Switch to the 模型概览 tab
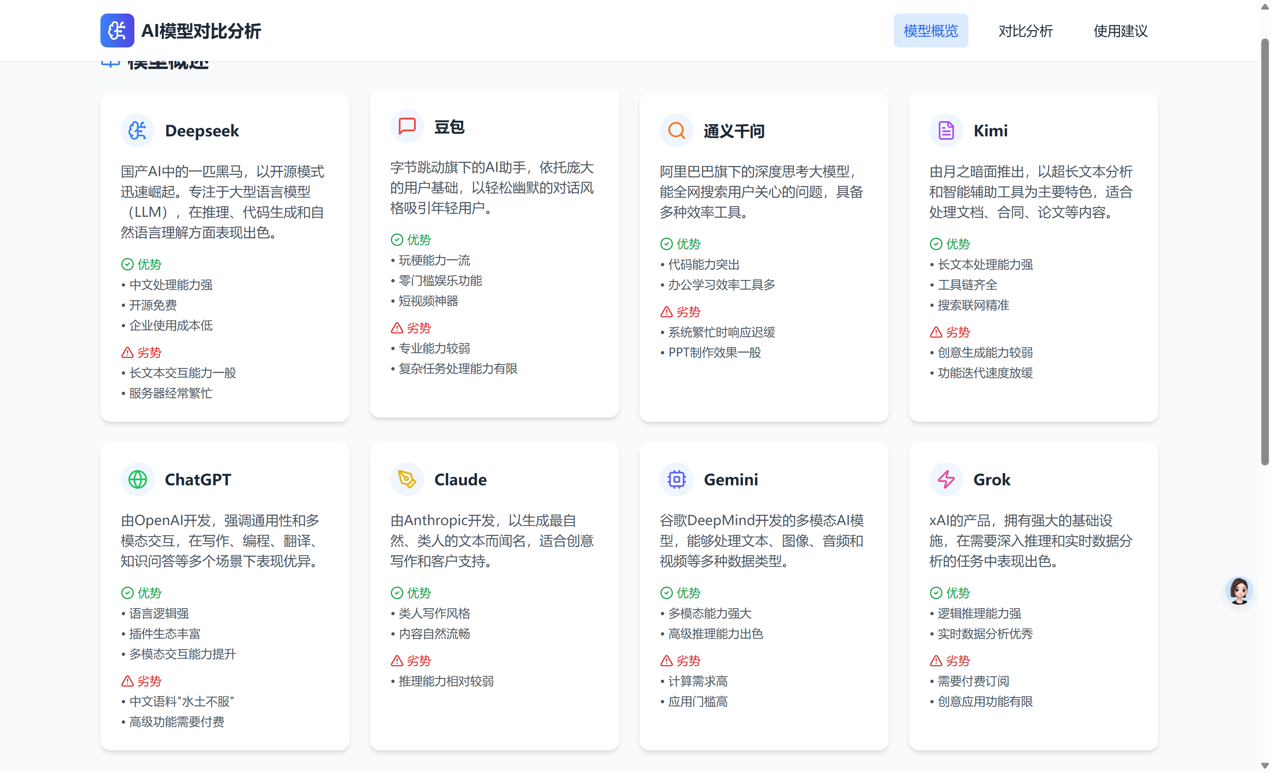The width and height of the screenshot is (1271, 772). 931,31
